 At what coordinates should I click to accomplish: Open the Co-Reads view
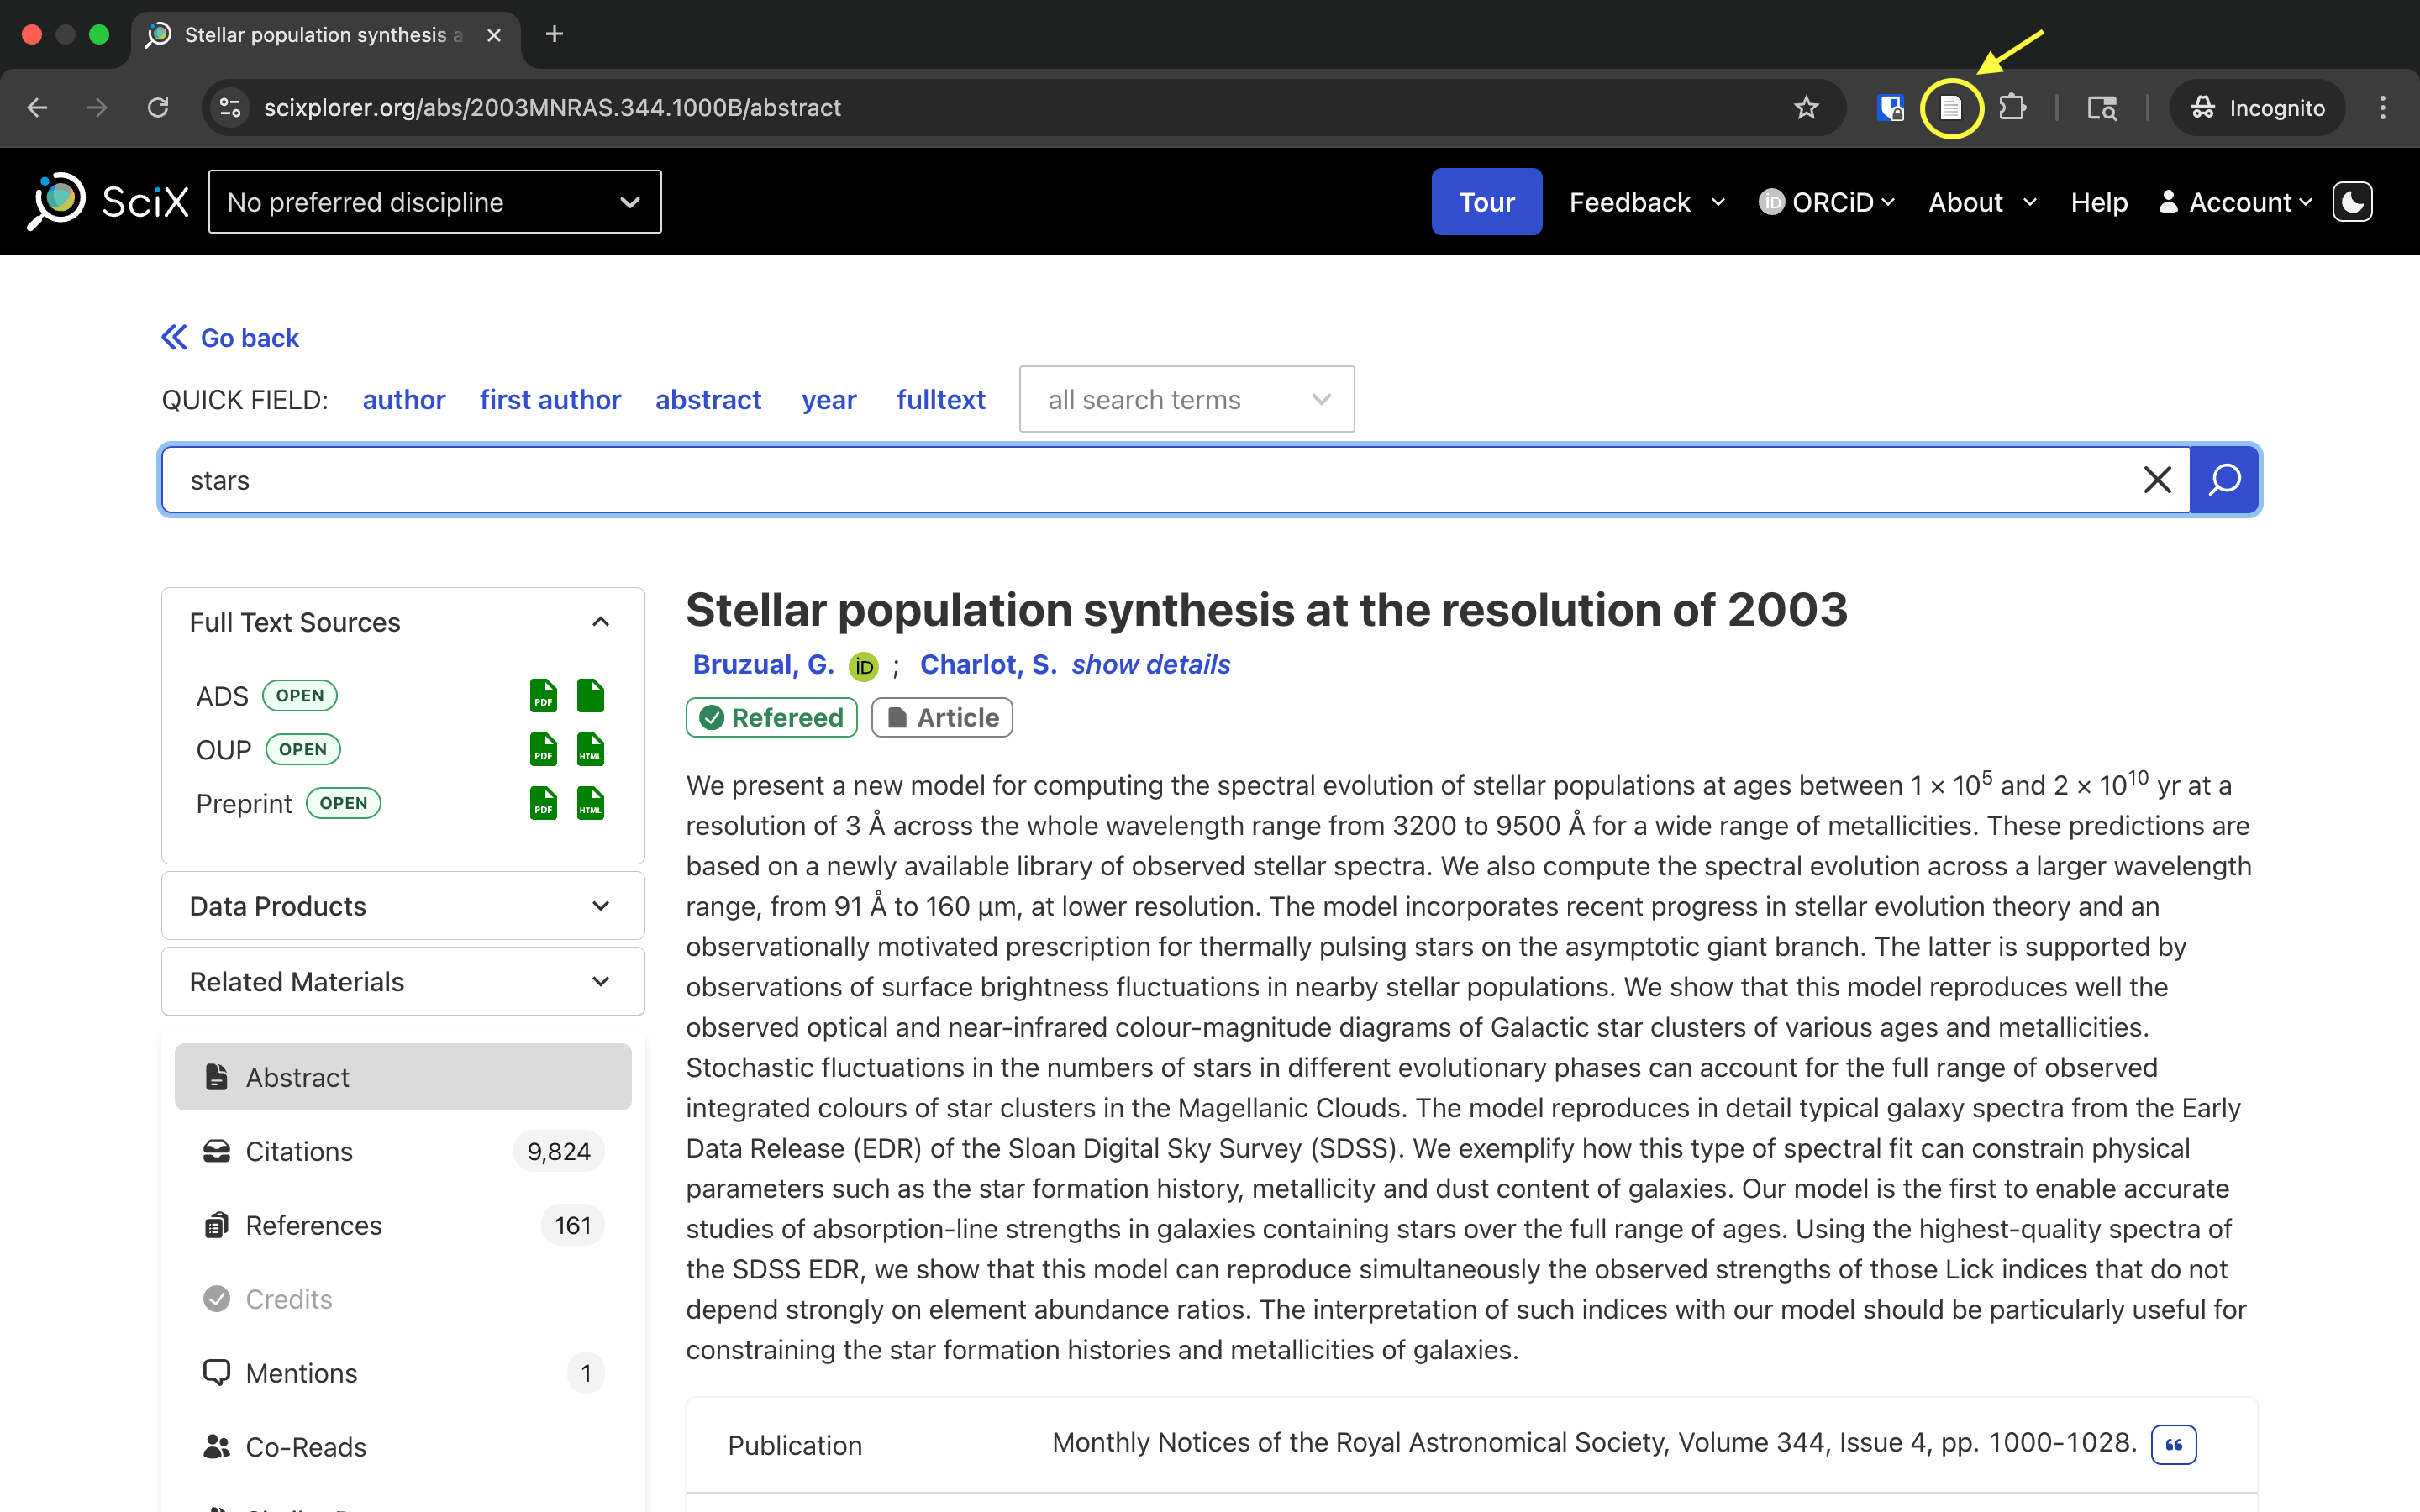[x=403, y=1447]
